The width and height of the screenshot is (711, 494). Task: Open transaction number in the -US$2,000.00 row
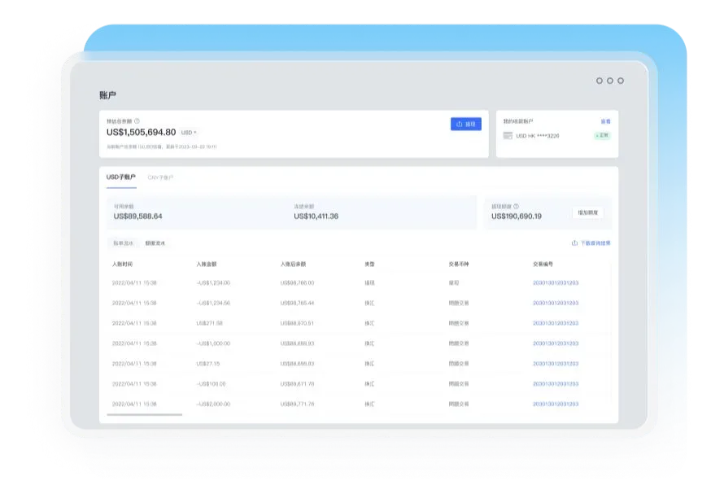click(x=555, y=404)
